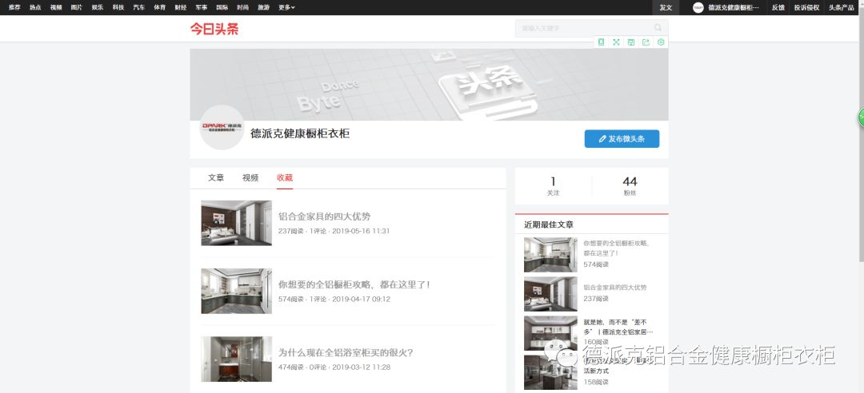This screenshot has height=393, width=864.
Task: Go to the 热点 channel
Action: (x=35, y=8)
